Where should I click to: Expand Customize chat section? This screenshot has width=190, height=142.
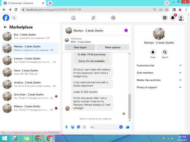pyautogui.click(x=159, y=66)
